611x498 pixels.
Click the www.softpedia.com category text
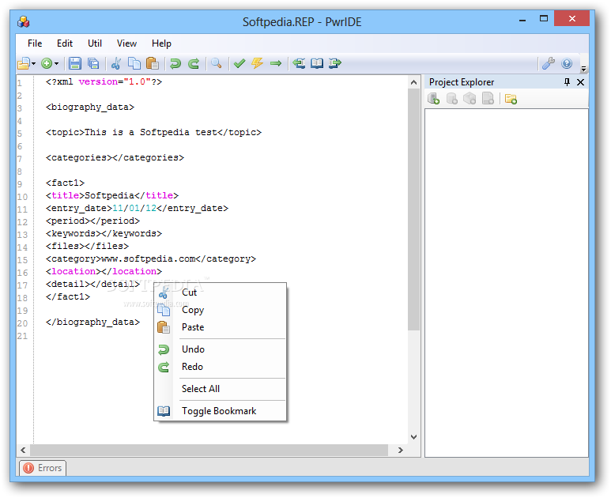coord(149,258)
